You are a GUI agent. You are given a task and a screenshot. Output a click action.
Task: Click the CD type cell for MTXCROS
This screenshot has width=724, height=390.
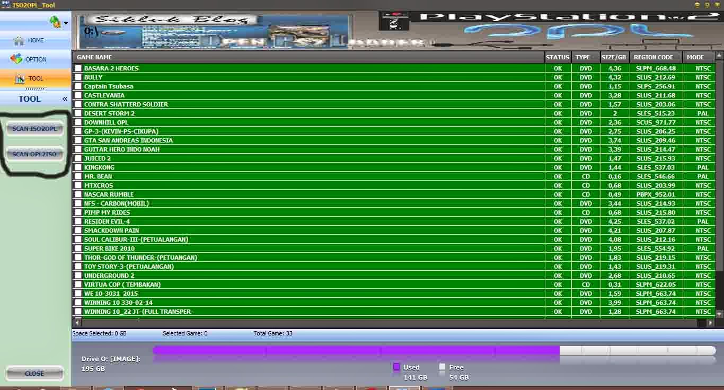pos(586,185)
